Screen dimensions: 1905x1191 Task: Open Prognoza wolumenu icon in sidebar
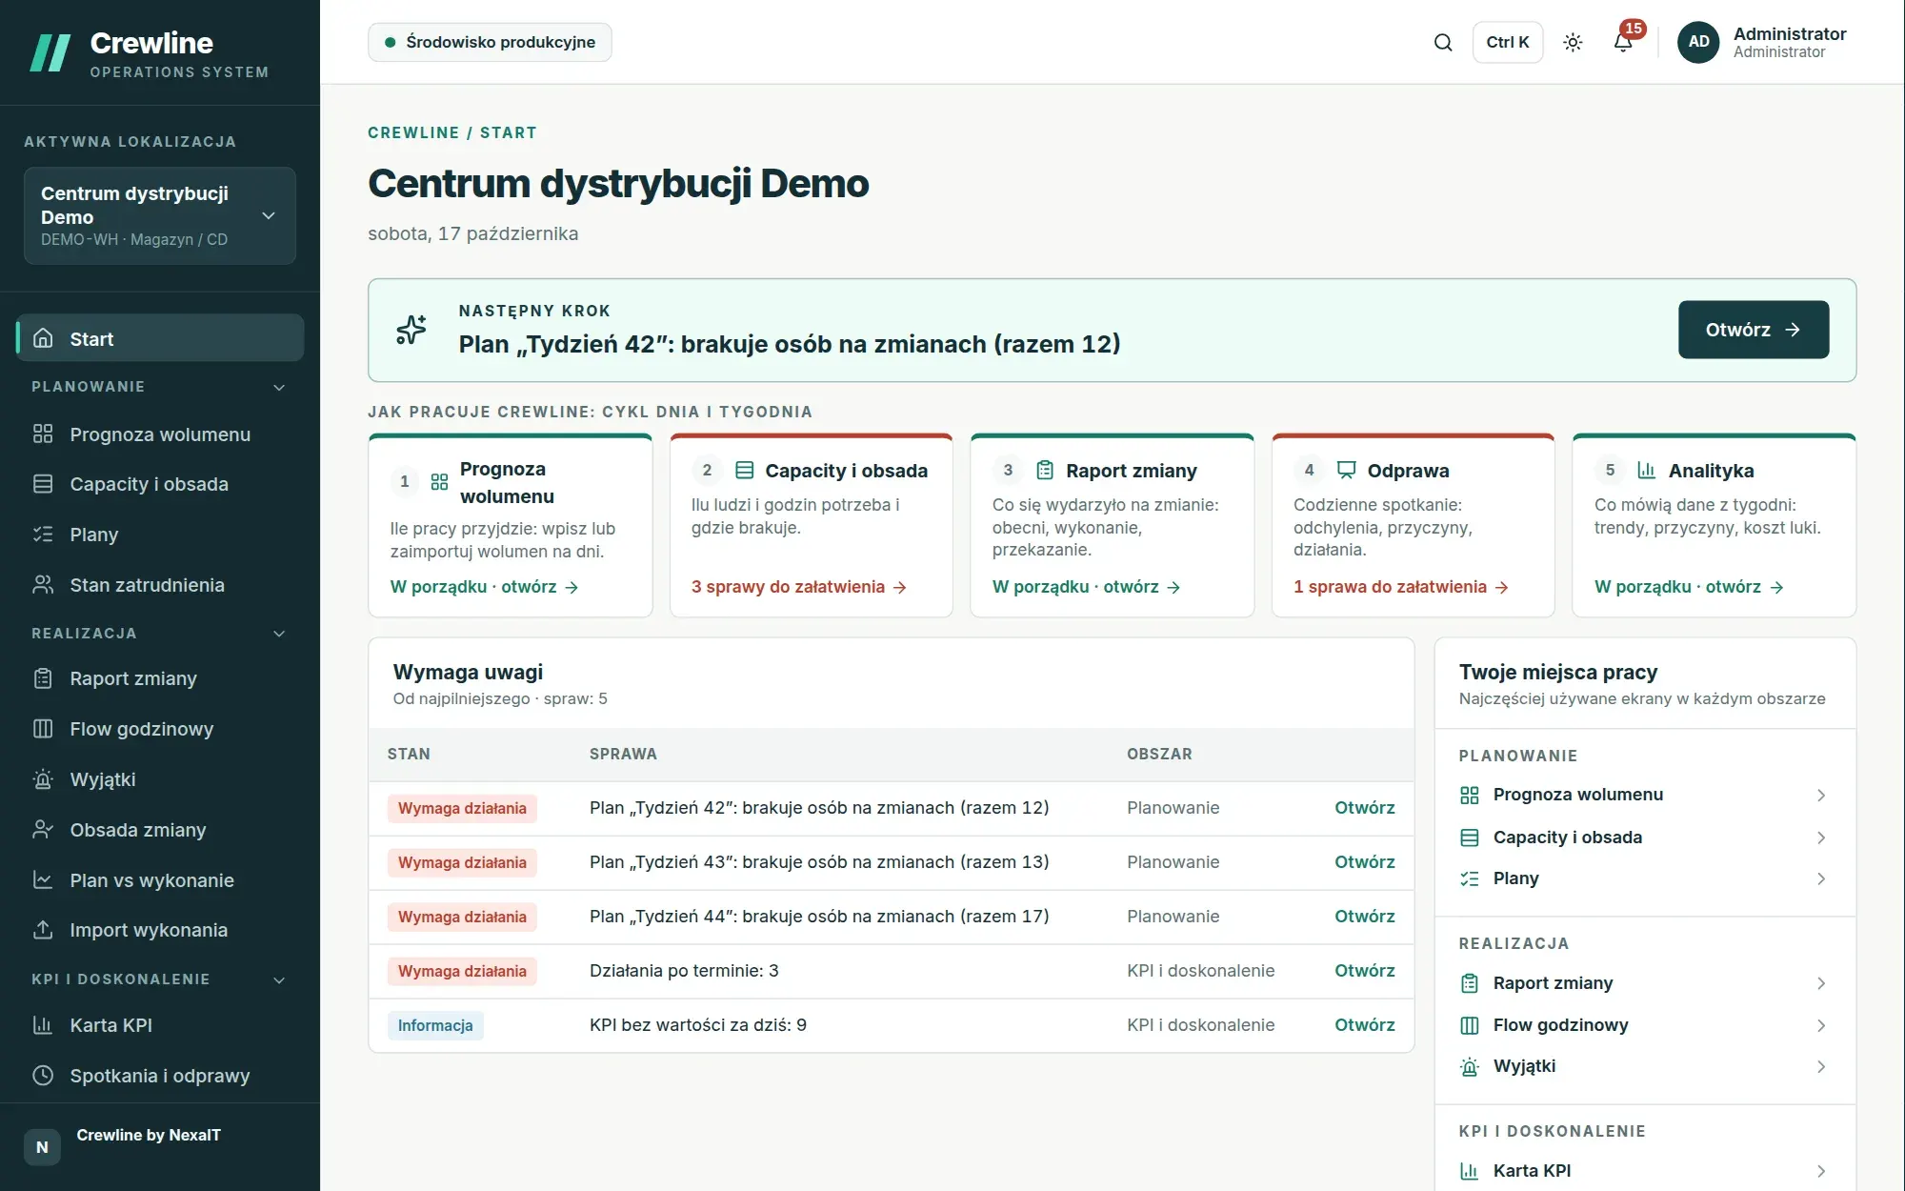(x=43, y=434)
